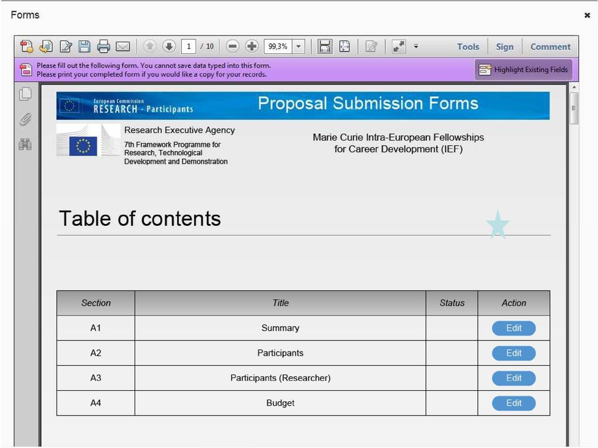The width and height of the screenshot is (598, 448).
Task: Click the read mode expand arrows icon
Action: (x=399, y=47)
